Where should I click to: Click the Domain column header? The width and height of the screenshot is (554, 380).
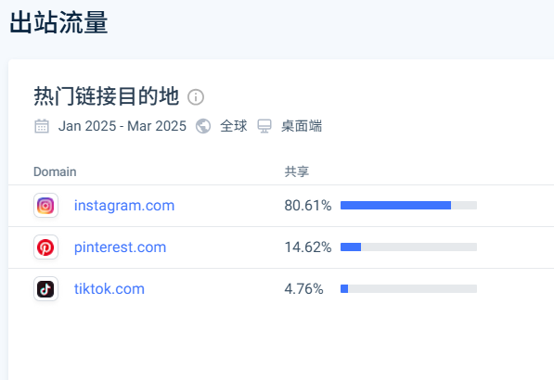click(x=55, y=171)
